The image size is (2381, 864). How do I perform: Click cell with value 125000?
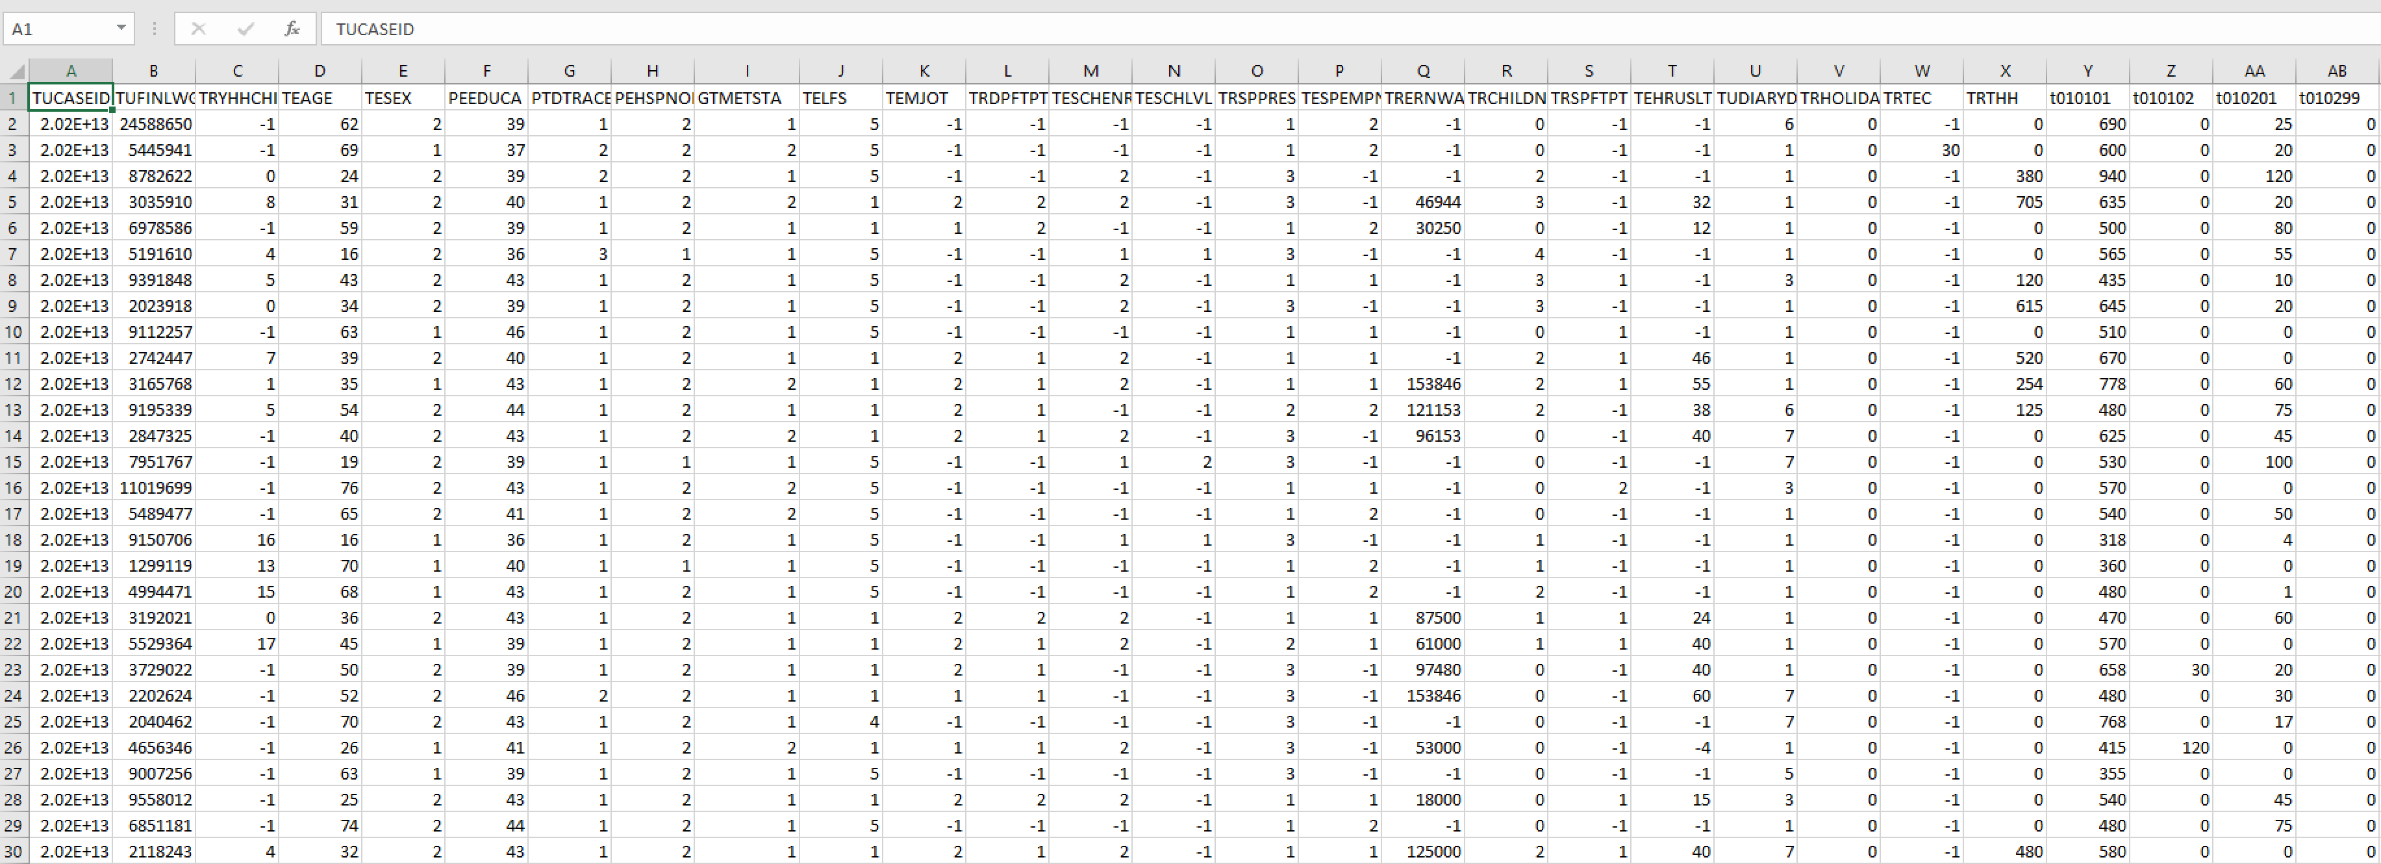coord(1424,851)
